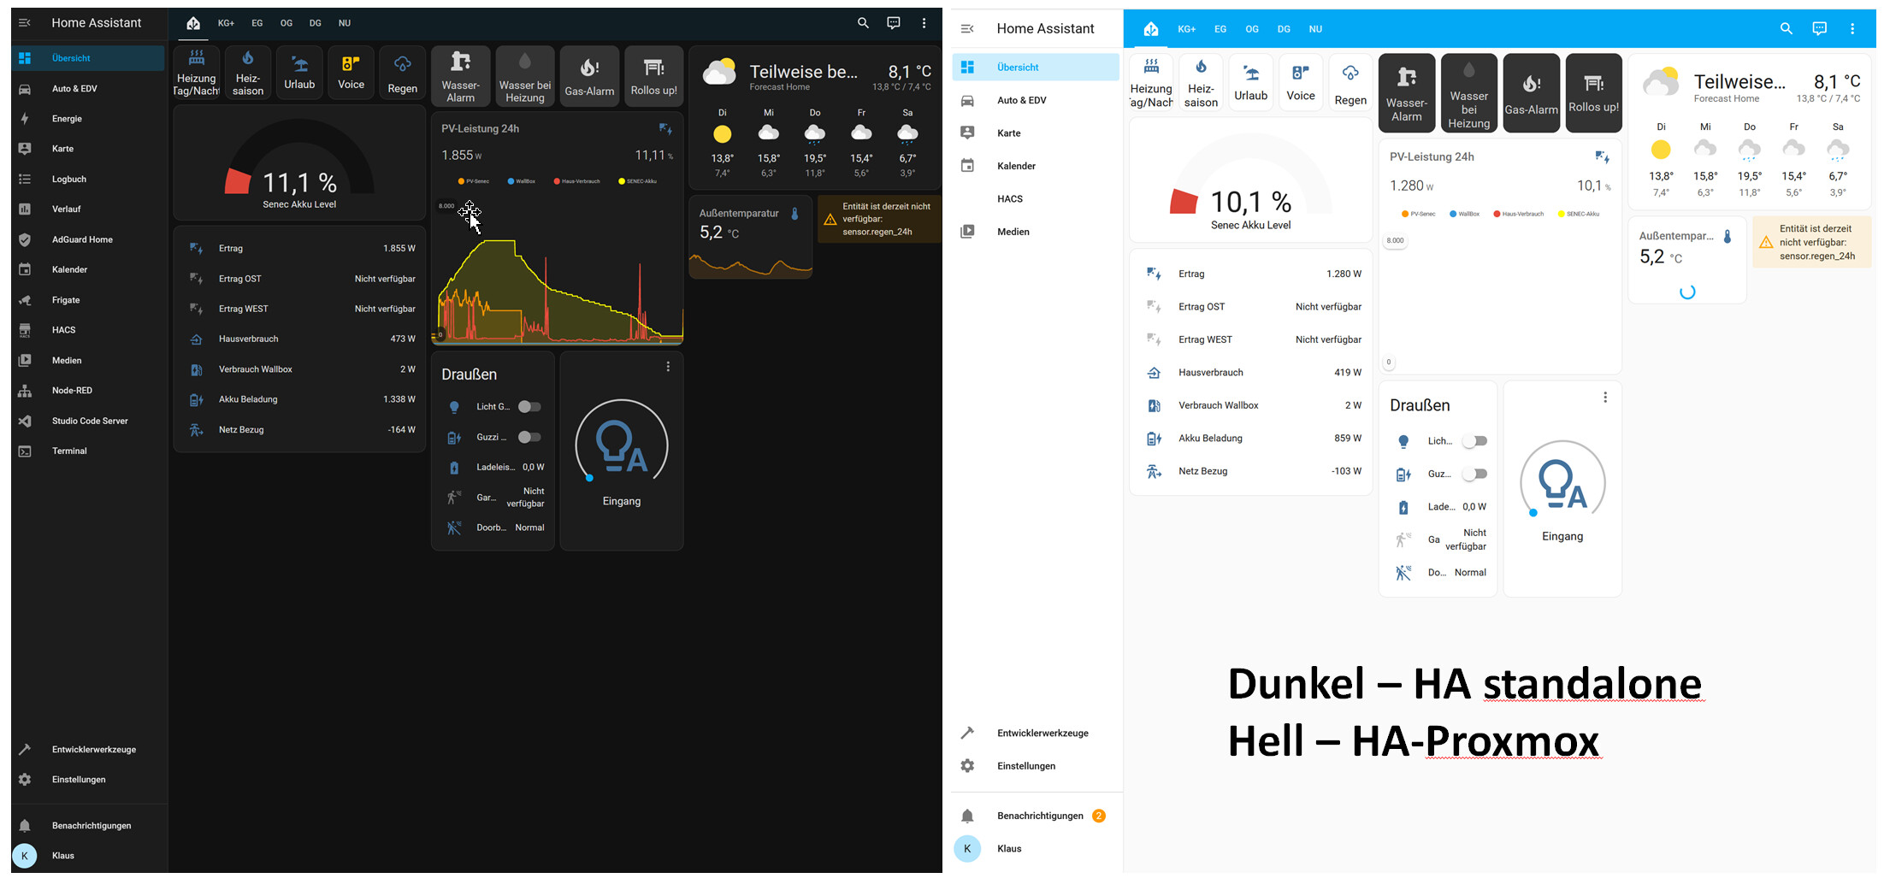Open Karte in light sidebar

1036,133
